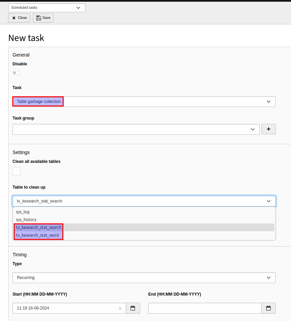This screenshot has width=291, height=321.
Task: Click the Close button
Action: tap(19, 18)
